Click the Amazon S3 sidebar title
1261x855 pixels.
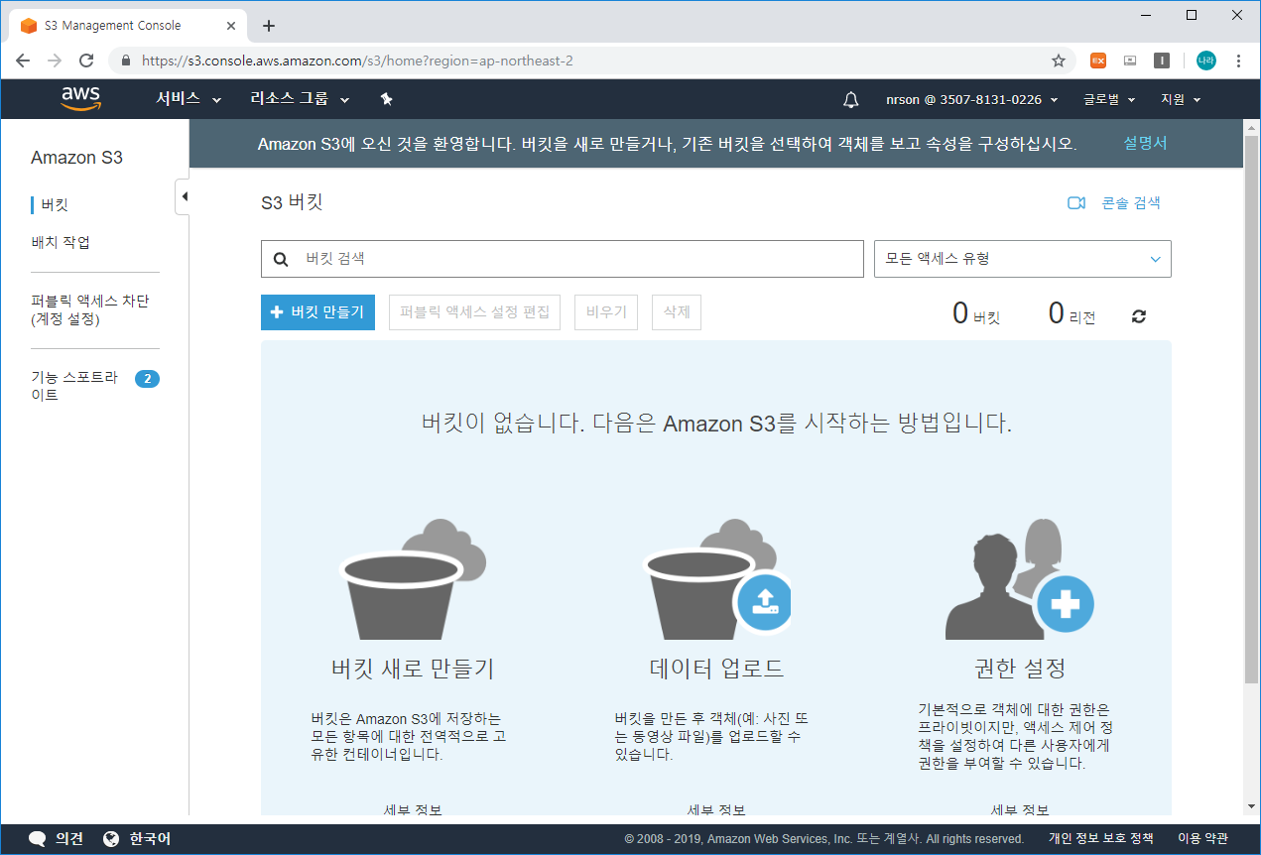(x=76, y=158)
